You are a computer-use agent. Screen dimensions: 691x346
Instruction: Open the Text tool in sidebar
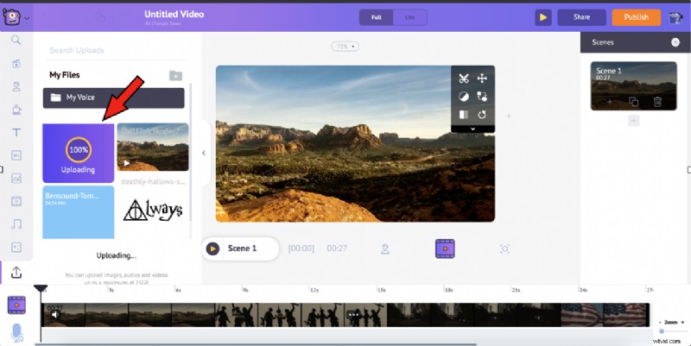click(16, 132)
